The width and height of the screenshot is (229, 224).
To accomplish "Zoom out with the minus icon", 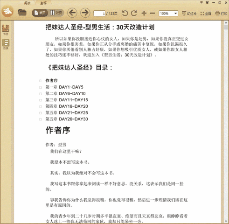I will (153, 14).
